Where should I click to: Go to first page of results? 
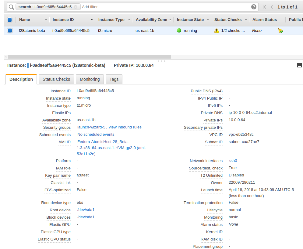pos(264,7)
